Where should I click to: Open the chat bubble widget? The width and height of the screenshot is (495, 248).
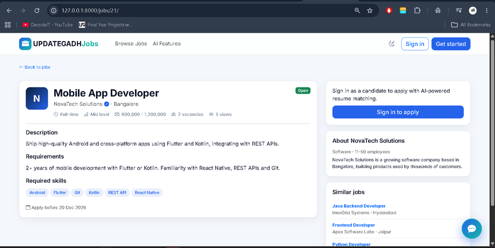pos(472,229)
